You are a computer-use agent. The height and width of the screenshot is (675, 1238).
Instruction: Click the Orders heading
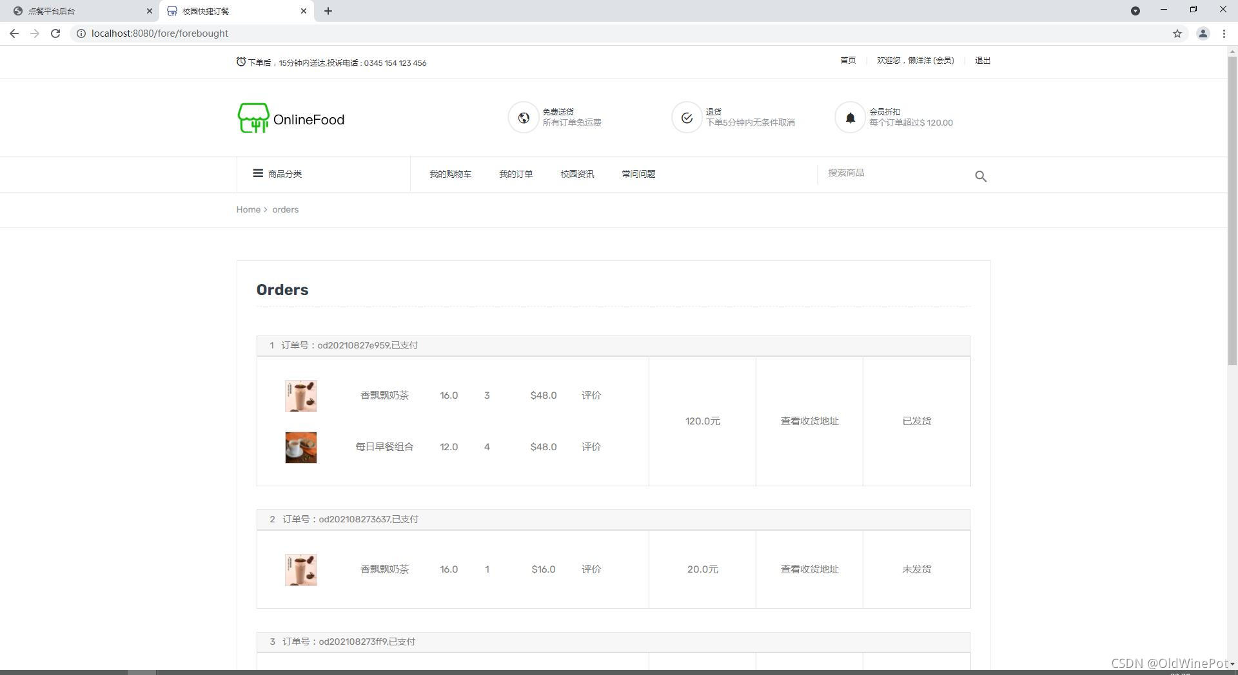coord(282,290)
